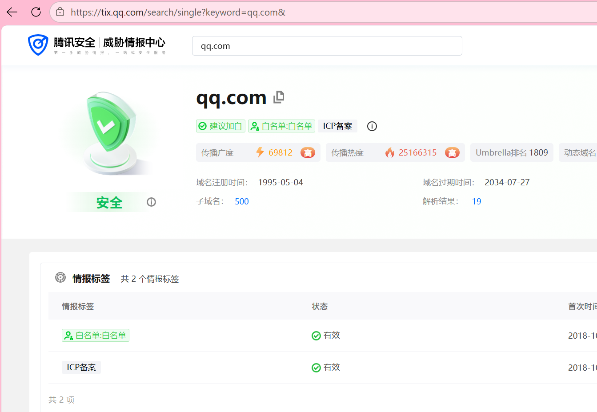Click the 状态 column header

pyautogui.click(x=320, y=306)
